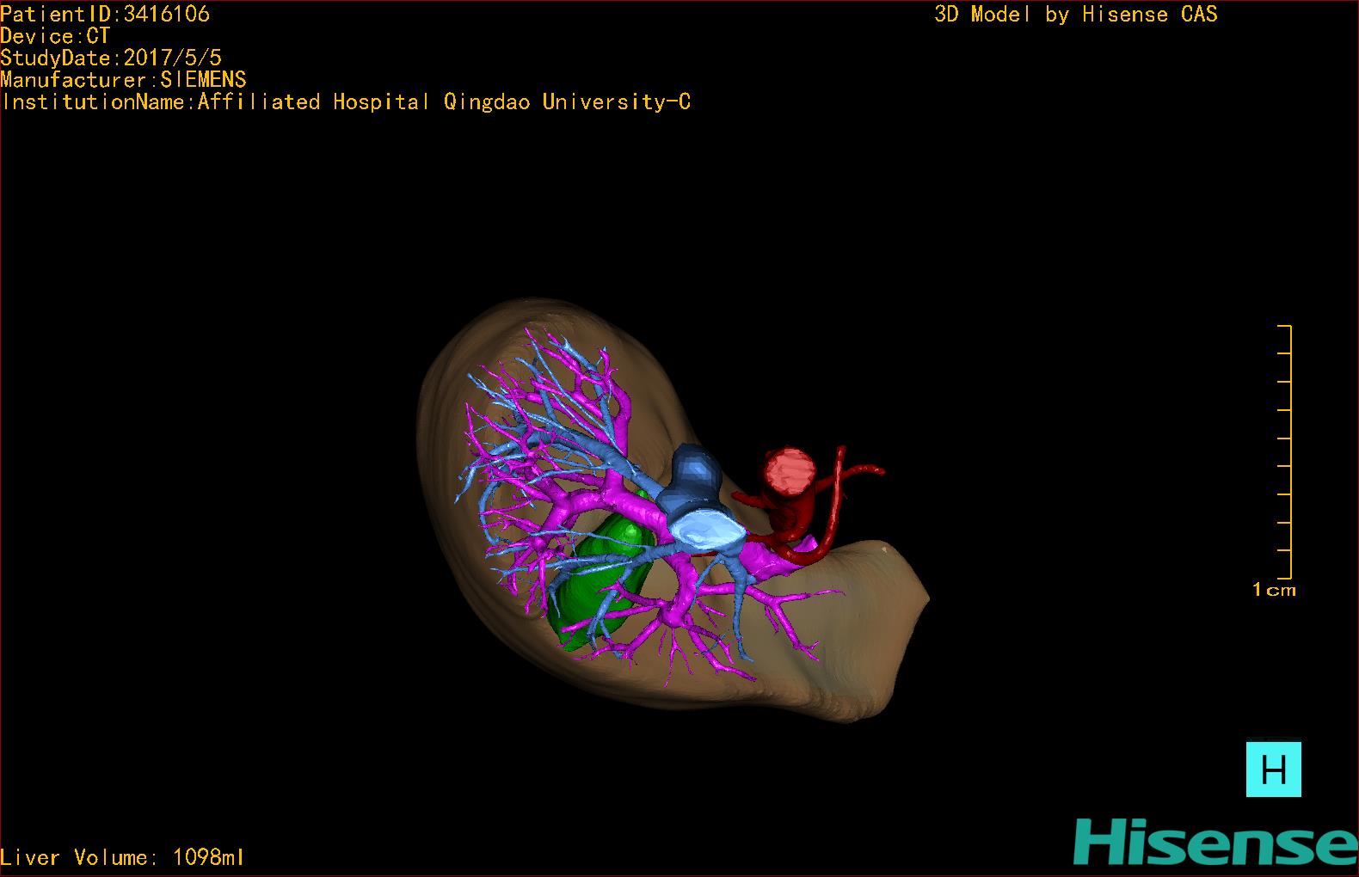Click the 1cm scale ruler
1359x877 pixels.
pos(1285,452)
